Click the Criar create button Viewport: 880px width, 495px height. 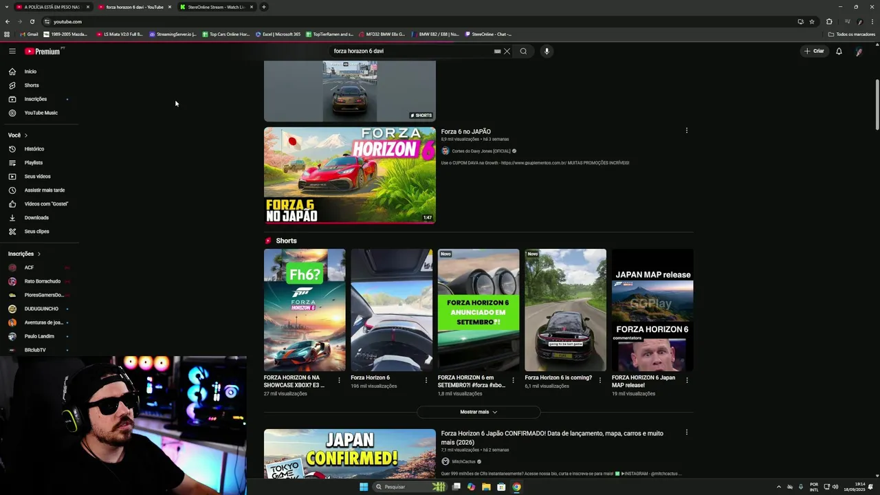(814, 51)
